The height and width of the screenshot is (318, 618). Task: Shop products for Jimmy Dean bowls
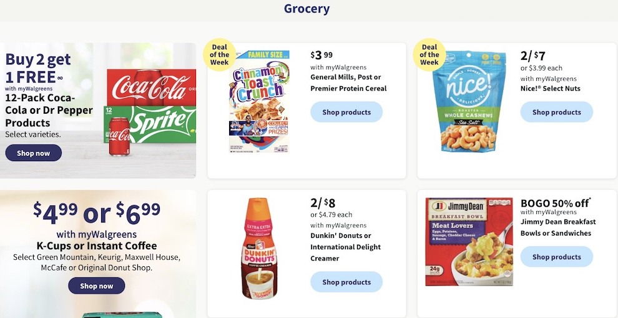tap(557, 257)
